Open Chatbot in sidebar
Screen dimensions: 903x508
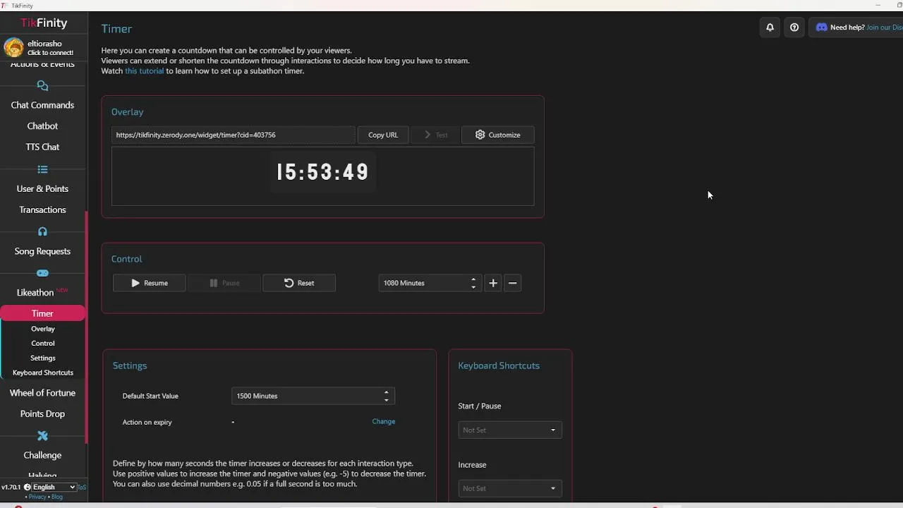(x=42, y=126)
